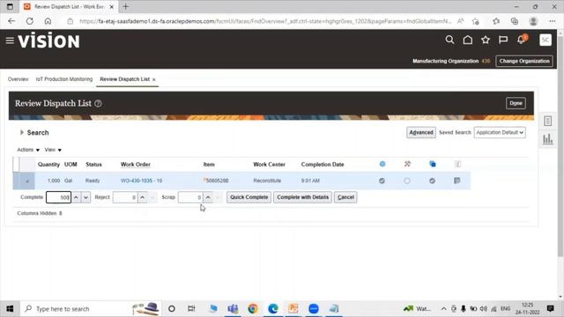Click the help icon beside Review Dispatch List
The height and width of the screenshot is (317, 564).
point(98,104)
